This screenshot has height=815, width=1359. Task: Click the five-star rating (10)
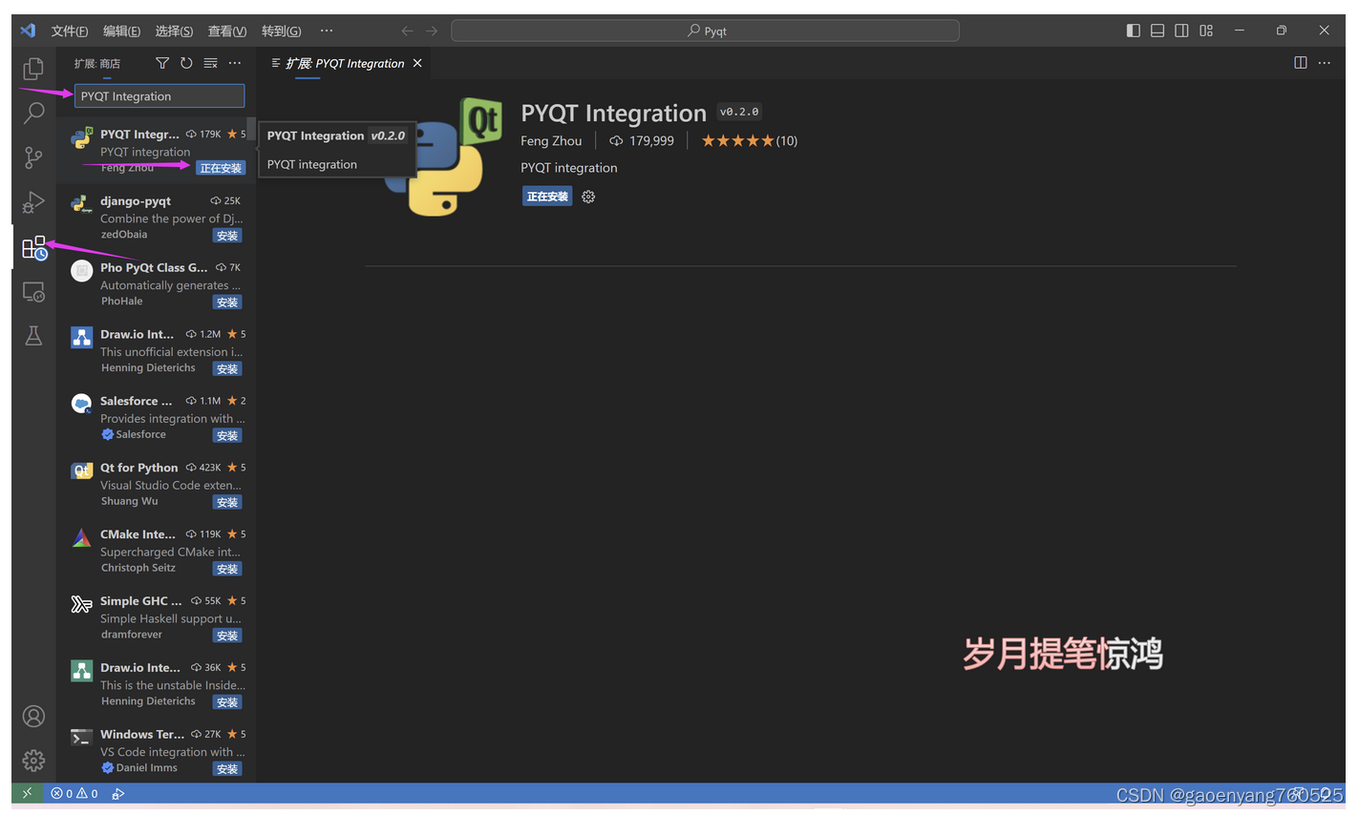tap(750, 140)
